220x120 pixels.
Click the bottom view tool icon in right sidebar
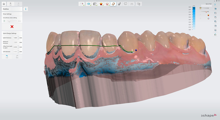(215, 34)
